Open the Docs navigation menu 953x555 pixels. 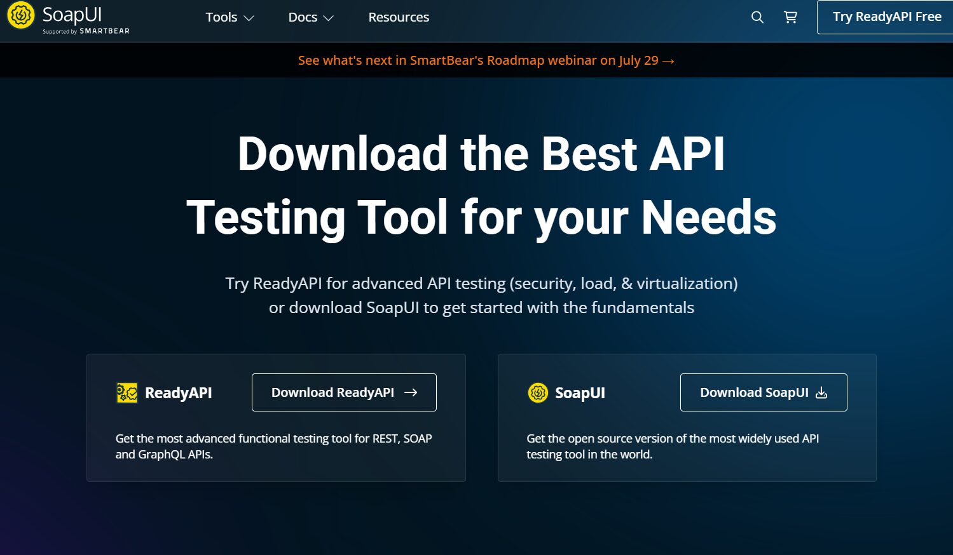[311, 17]
